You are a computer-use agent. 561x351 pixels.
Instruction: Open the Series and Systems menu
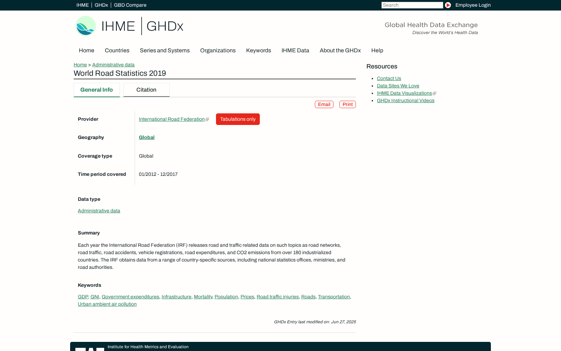[165, 50]
